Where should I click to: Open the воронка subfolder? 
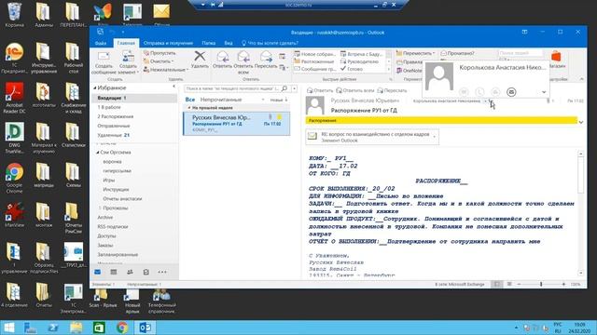pos(112,161)
